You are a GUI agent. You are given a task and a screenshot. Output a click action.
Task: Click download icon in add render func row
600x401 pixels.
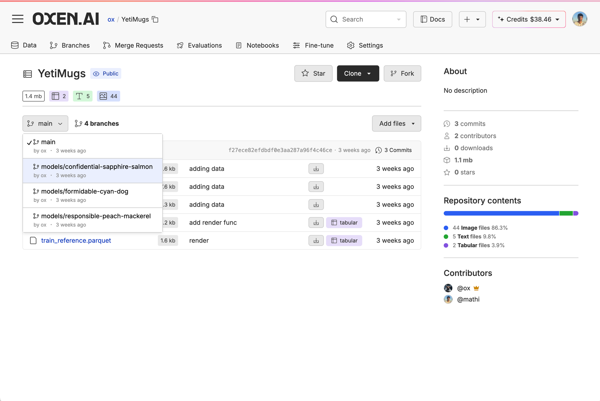[316, 223]
